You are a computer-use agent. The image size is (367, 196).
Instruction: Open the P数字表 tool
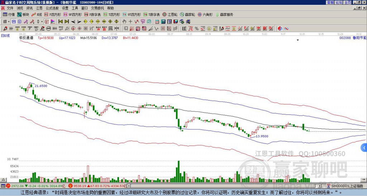click(92, 14)
